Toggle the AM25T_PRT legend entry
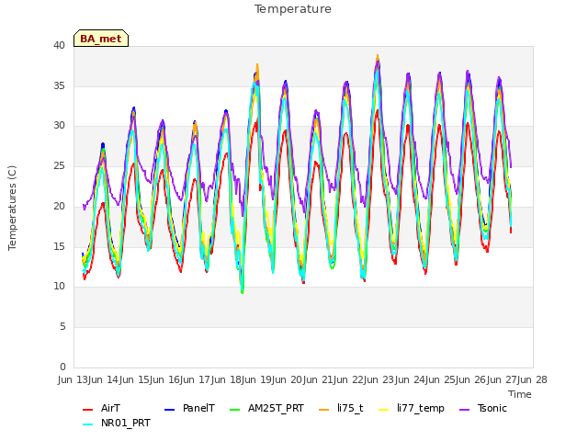The height and width of the screenshot is (441, 588). click(266, 408)
